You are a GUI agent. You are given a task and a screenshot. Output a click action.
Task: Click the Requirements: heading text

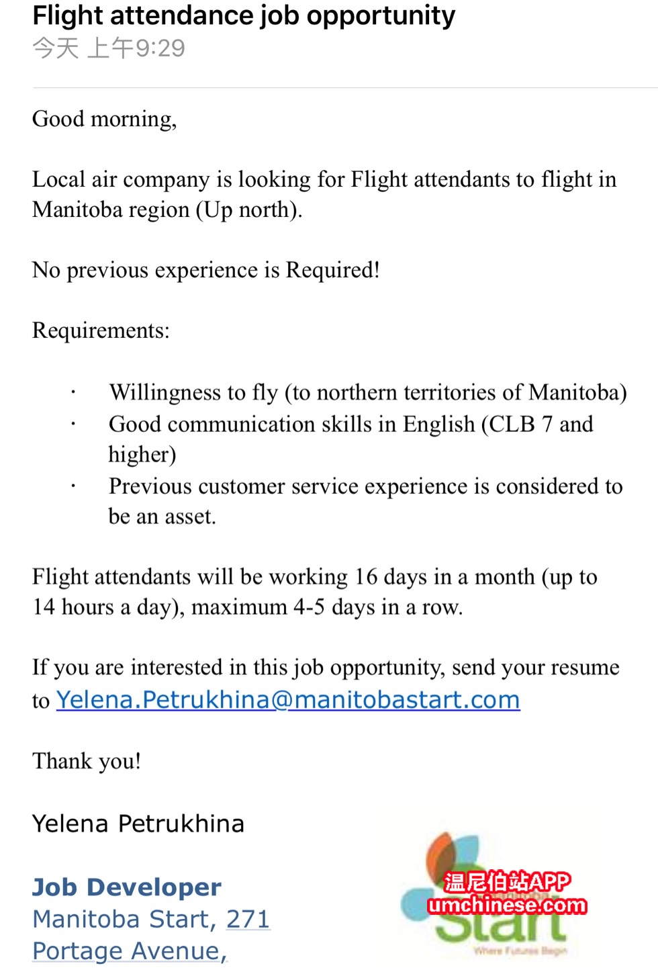click(101, 330)
